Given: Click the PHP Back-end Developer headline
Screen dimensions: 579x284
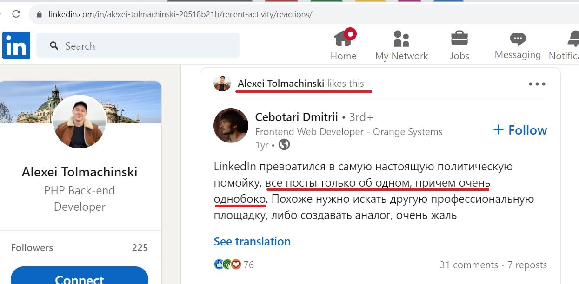Looking at the screenshot, I should (x=80, y=199).
